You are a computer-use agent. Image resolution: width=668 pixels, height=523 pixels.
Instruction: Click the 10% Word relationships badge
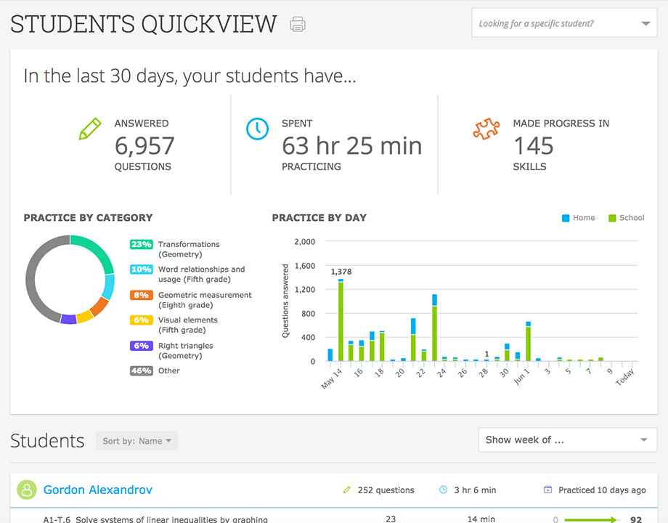pos(141,269)
